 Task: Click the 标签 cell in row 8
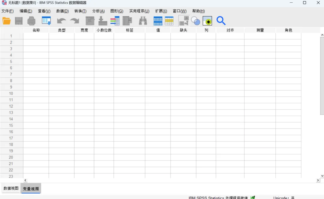[130, 81]
